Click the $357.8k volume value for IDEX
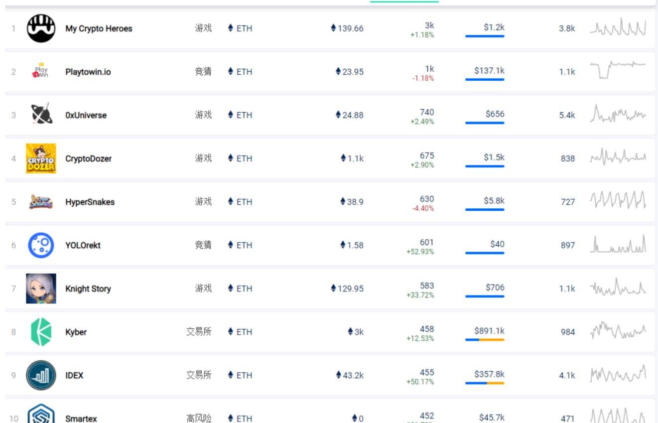The width and height of the screenshot is (658, 423). [x=489, y=374]
